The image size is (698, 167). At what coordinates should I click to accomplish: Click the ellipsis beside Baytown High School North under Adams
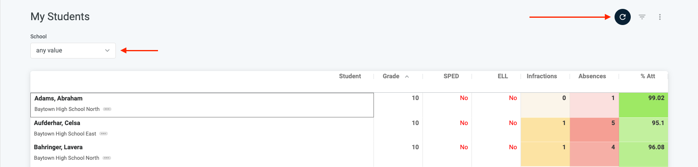pyautogui.click(x=107, y=109)
